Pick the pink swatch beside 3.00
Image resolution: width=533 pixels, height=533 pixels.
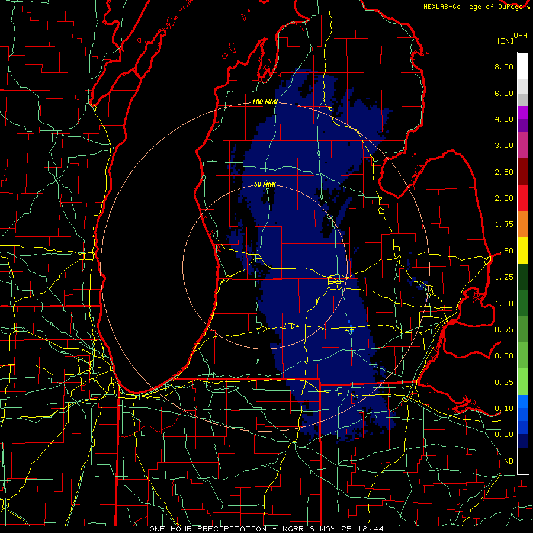point(523,146)
